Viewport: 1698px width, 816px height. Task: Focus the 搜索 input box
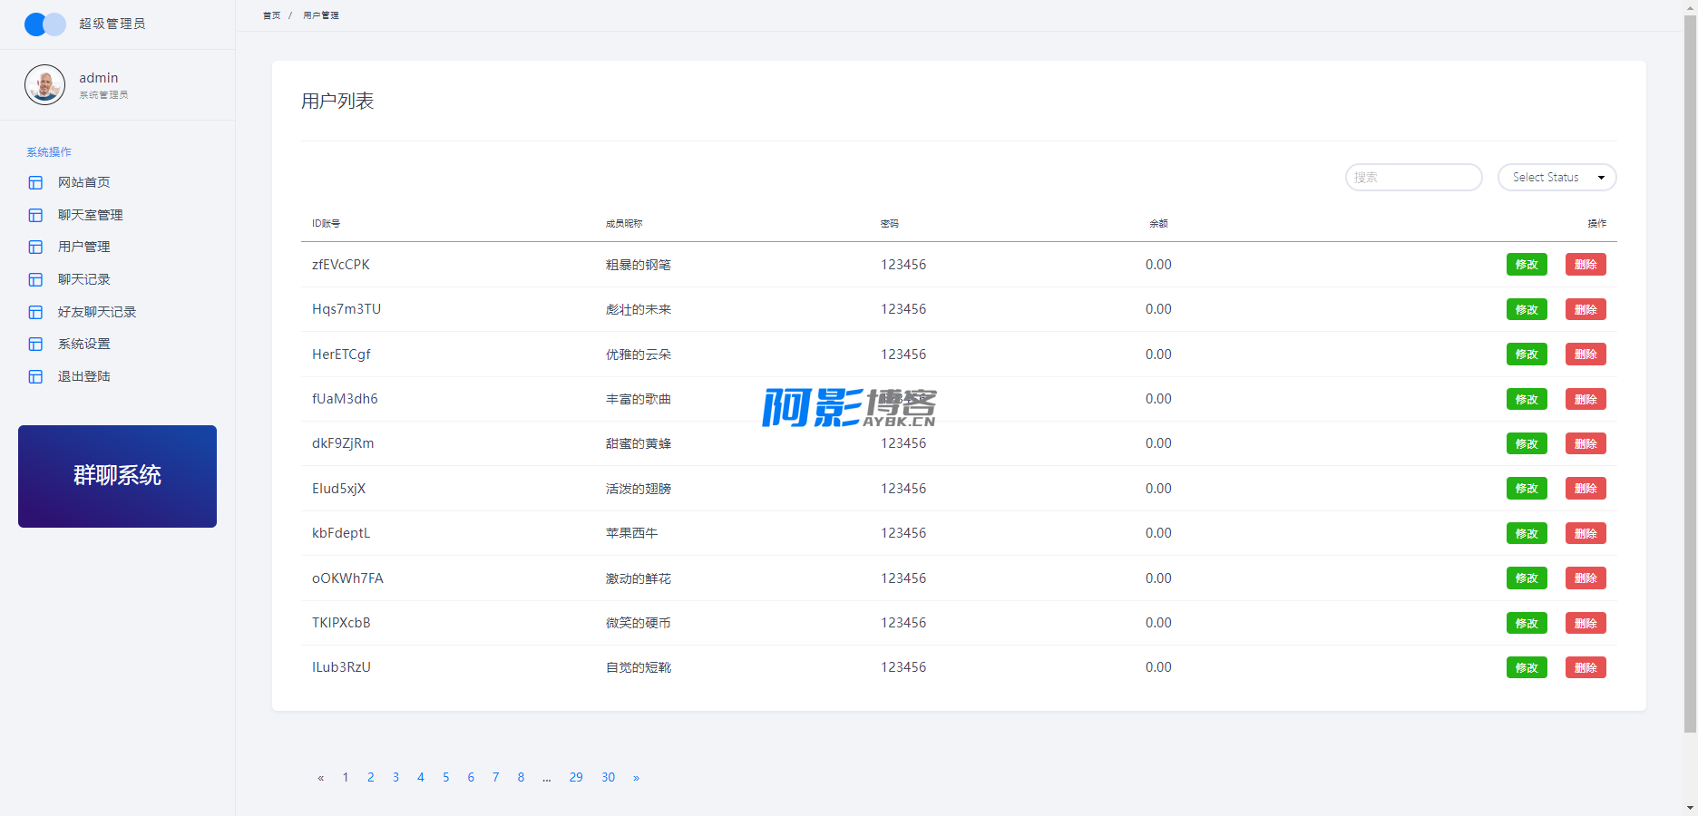tap(1413, 177)
